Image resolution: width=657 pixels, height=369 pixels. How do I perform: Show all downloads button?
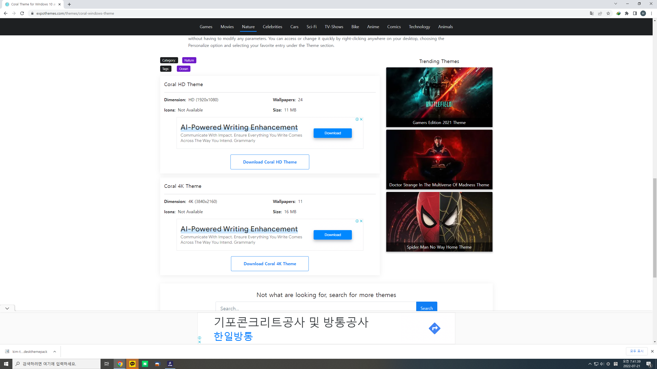click(x=637, y=351)
